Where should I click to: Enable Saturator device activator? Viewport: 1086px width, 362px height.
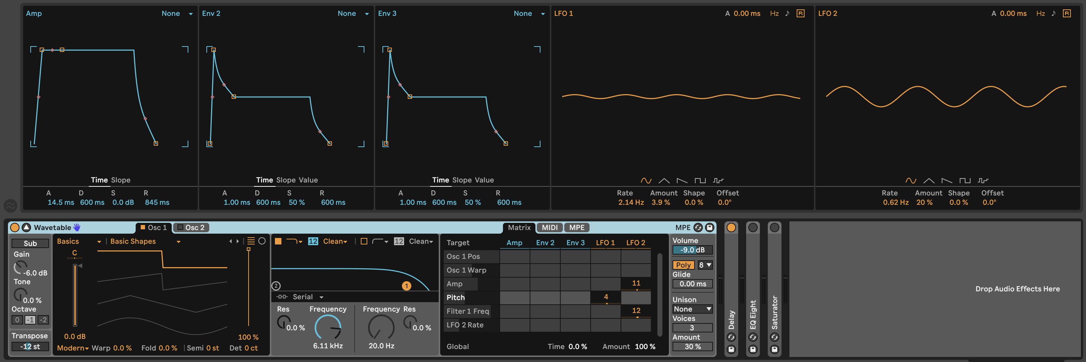(774, 228)
